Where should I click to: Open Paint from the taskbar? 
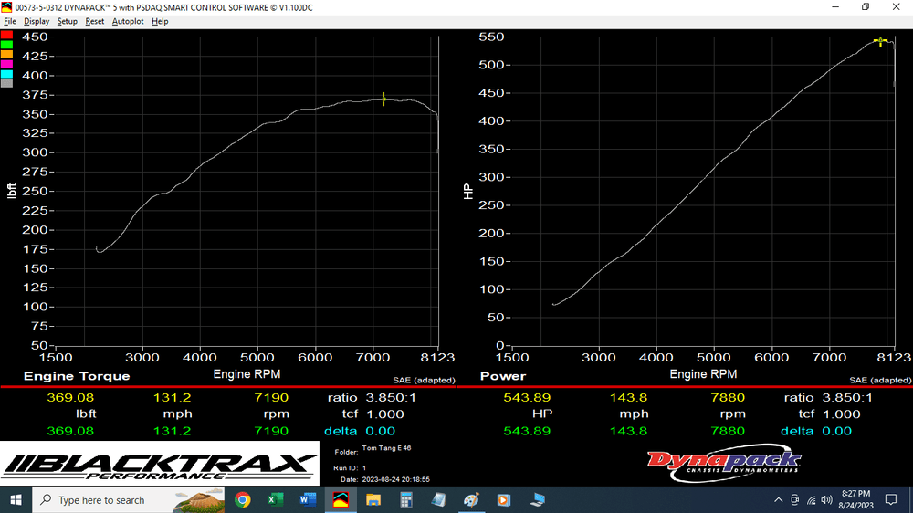point(471,500)
